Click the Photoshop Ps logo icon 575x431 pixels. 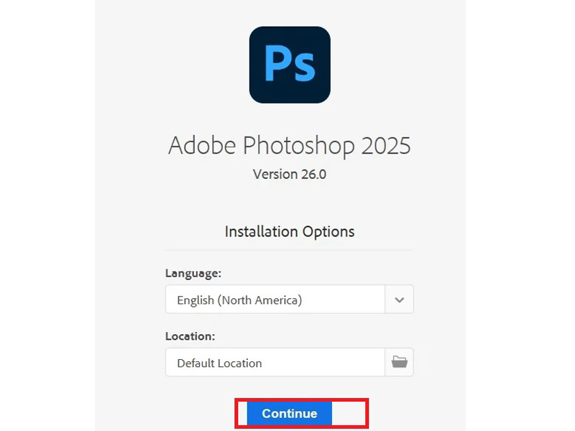[x=290, y=65]
